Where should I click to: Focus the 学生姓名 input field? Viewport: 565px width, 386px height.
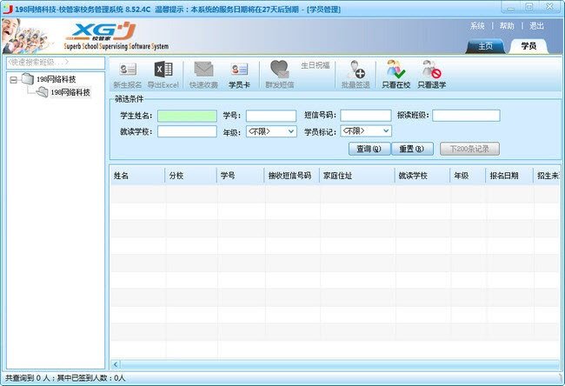tap(187, 116)
